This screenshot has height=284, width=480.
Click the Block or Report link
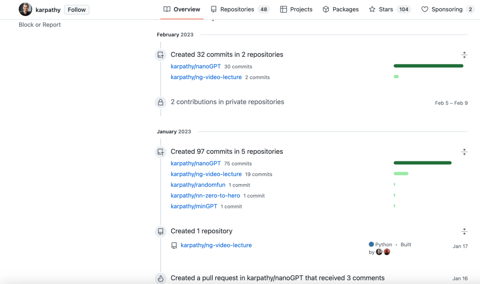[40, 24]
